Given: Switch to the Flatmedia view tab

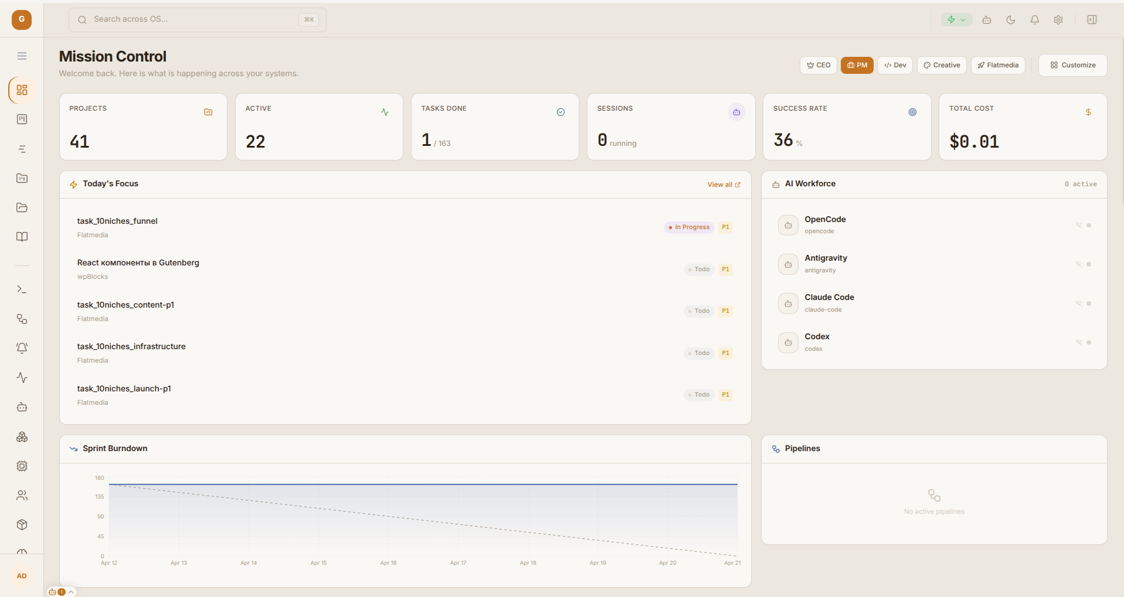Looking at the screenshot, I should click(x=998, y=65).
